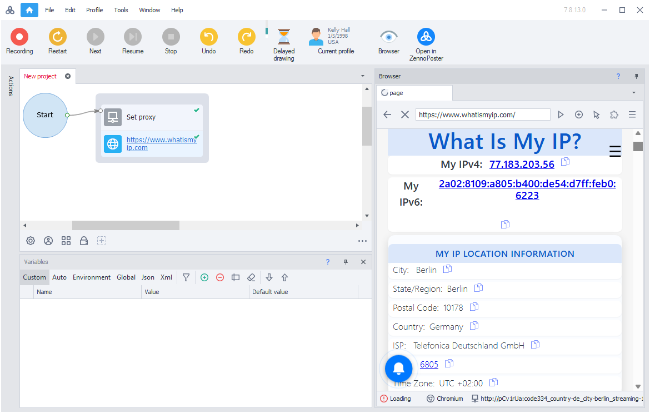Add a new variable with green plus
The width and height of the screenshot is (650, 413).
click(204, 277)
